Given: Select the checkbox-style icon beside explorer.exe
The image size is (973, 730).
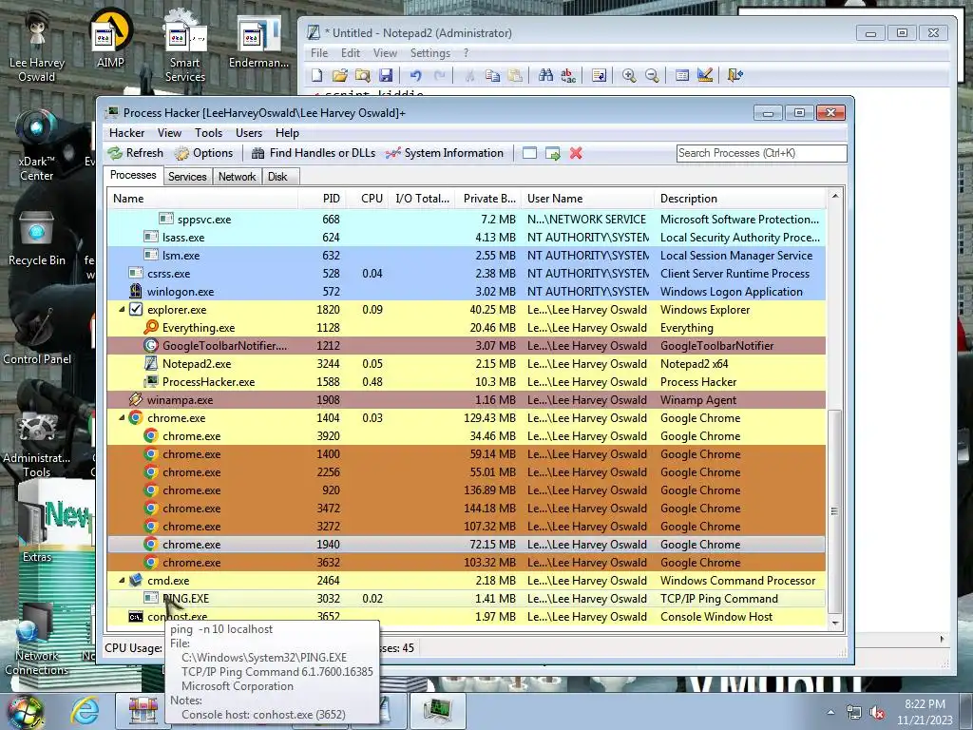Looking at the screenshot, I should (135, 309).
